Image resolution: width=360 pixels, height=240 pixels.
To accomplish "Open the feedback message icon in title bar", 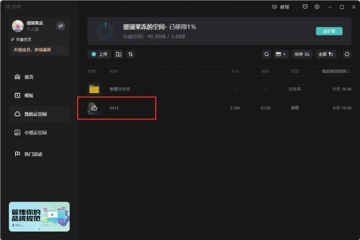I will coord(305,7).
